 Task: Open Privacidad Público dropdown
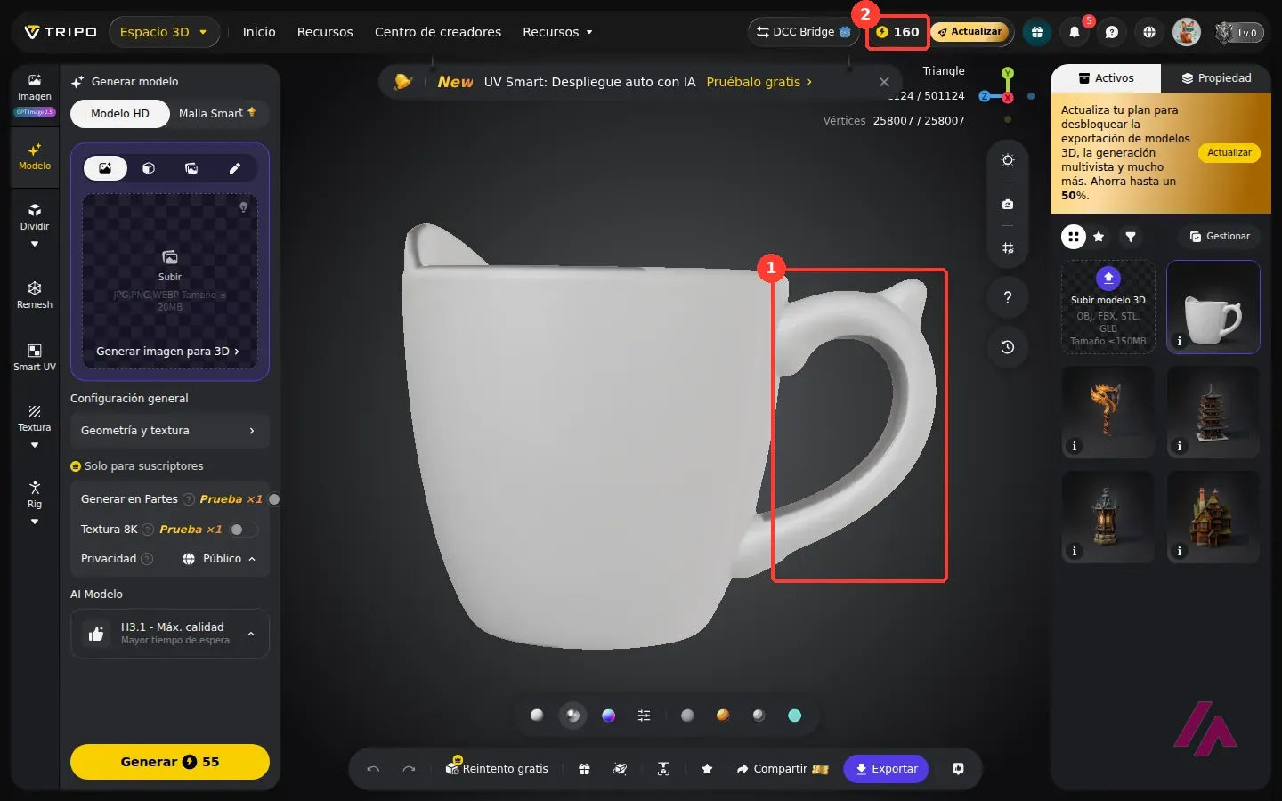tap(219, 559)
